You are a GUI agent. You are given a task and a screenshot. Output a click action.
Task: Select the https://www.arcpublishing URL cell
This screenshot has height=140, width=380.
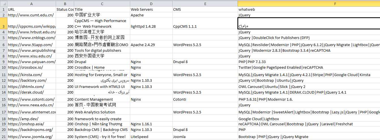[x=31, y=50]
